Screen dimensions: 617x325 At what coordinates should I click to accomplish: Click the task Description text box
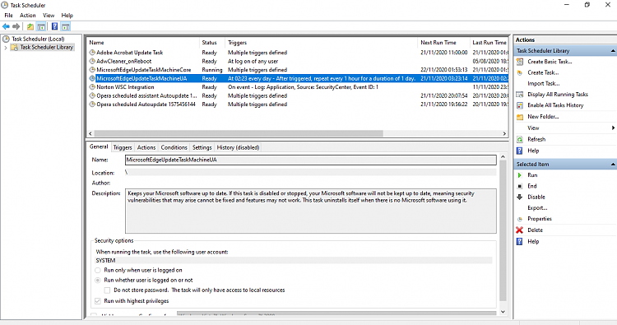pyautogui.click(x=311, y=211)
